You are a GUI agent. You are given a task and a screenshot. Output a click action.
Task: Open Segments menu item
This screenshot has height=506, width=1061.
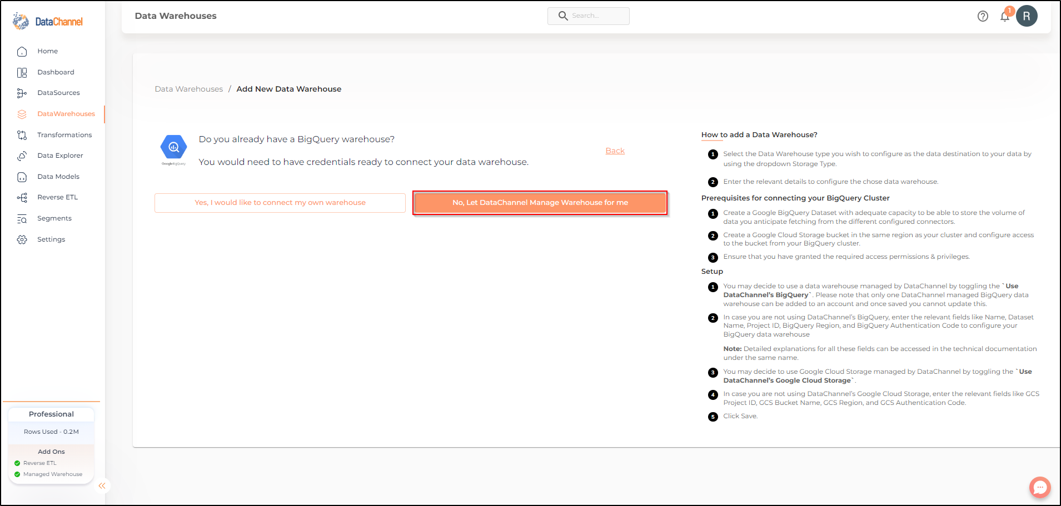54,218
